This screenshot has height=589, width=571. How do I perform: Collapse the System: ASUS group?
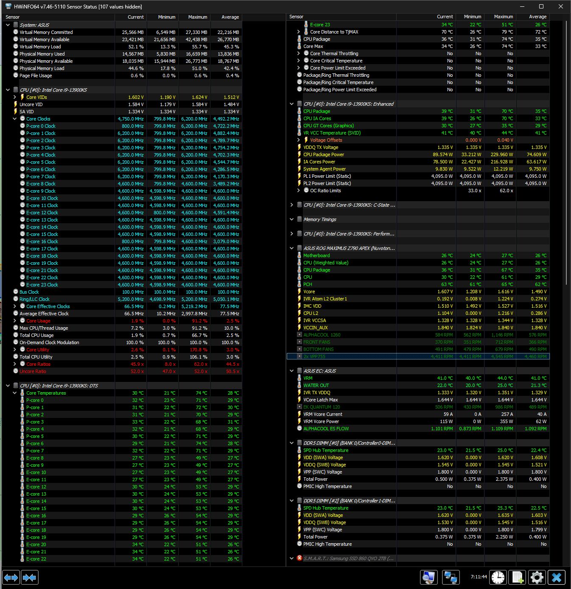[x=8, y=25]
